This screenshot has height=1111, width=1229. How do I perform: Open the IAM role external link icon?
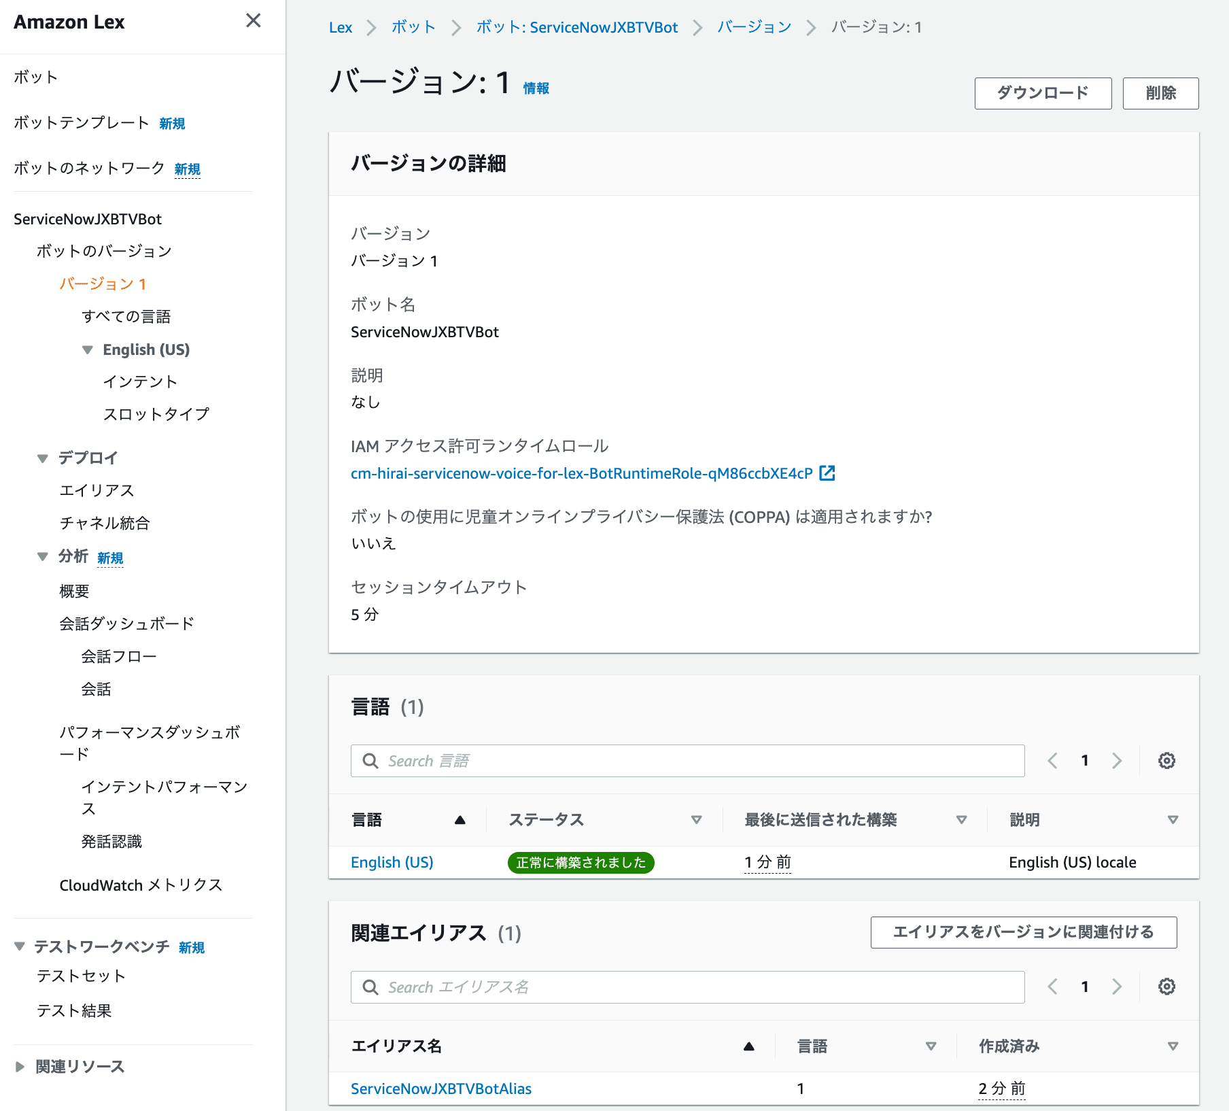point(827,473)
